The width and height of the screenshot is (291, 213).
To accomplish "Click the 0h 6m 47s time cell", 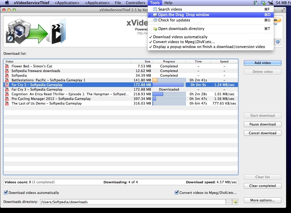I will point(198,103).
